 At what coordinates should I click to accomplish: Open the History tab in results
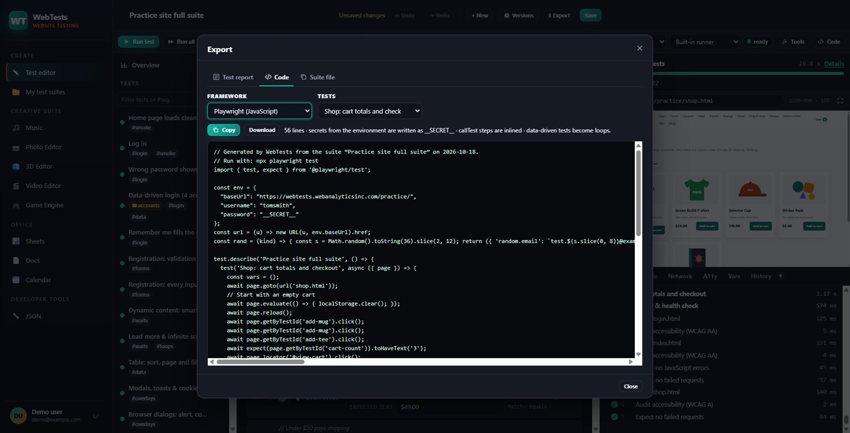point(761,276)
